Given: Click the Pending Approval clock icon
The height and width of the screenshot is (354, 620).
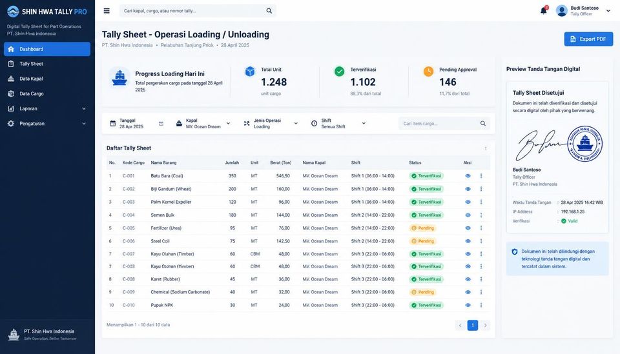Looking at the screenshot, I should (x=428, y=72).
